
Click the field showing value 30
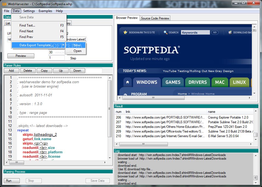(57, 52)
